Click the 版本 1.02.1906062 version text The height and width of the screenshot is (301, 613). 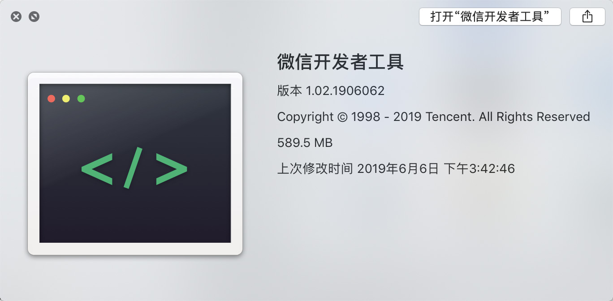tap(331, 91)
